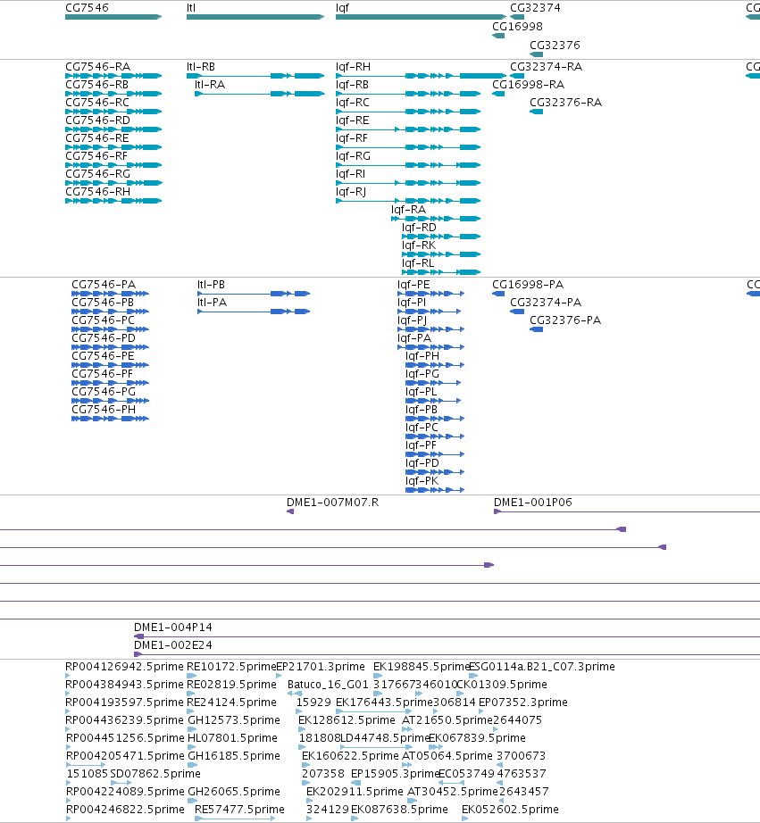Click BAC clone DME1-001P06
The height and width of the screenshot is (823, 760).
[x=627, y=511]
